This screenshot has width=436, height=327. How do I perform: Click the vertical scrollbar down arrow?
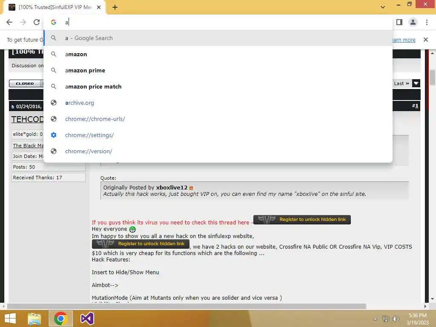pyautogui.click(x=432, y=299)
